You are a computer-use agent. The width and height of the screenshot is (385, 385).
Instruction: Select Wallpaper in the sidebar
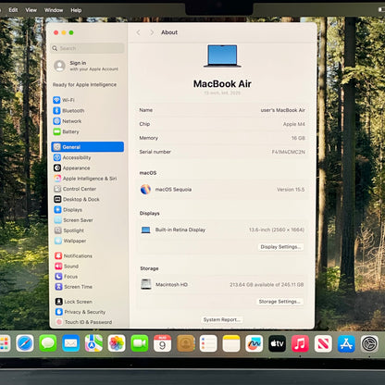tap(70, 241)
